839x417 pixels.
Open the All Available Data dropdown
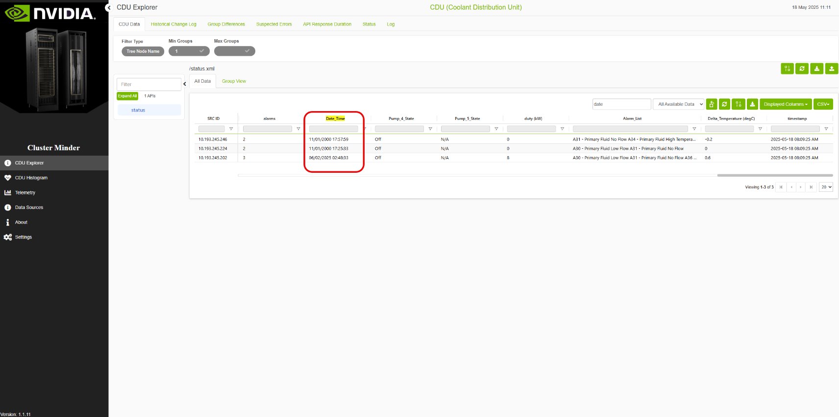tap(679, 104)
